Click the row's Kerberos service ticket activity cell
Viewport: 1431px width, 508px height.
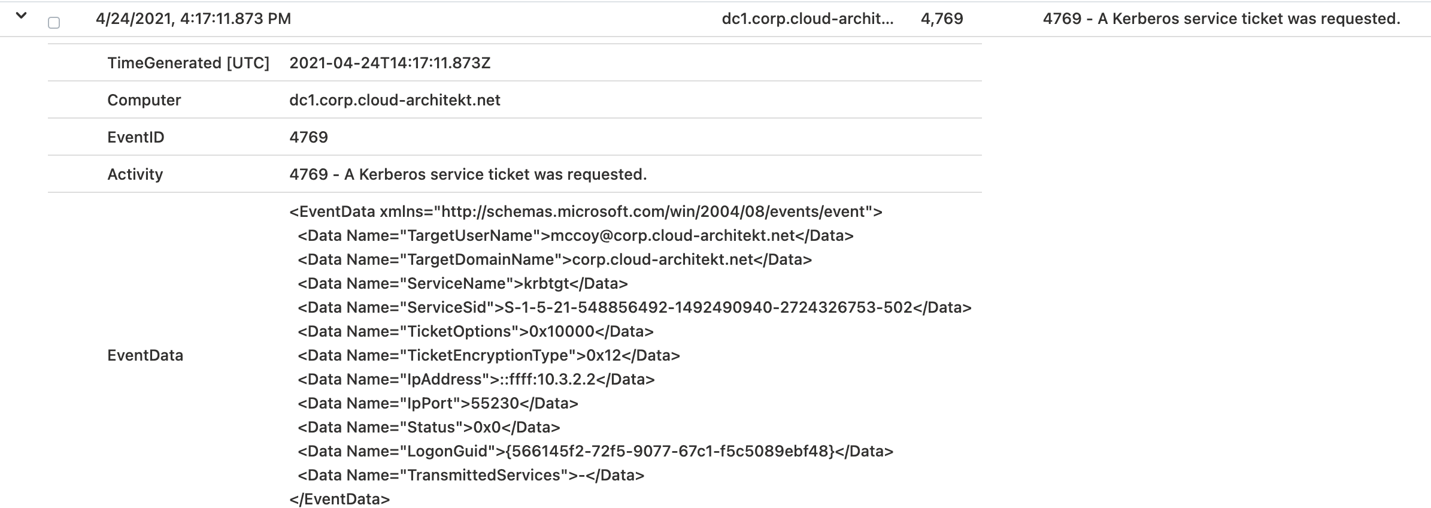[x=1221, y=19]
